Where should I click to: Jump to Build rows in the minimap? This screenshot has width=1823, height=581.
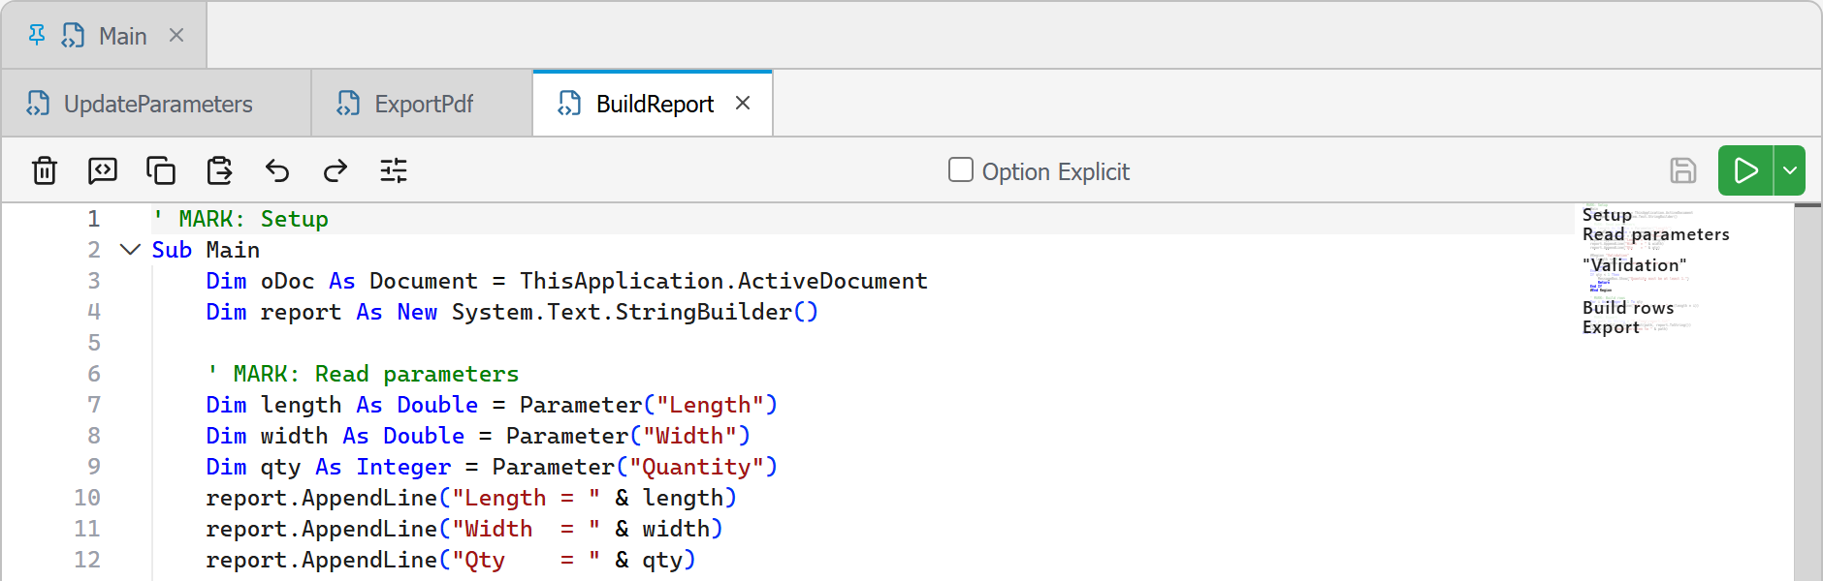pyautogui.click(x=1628, y=307)
